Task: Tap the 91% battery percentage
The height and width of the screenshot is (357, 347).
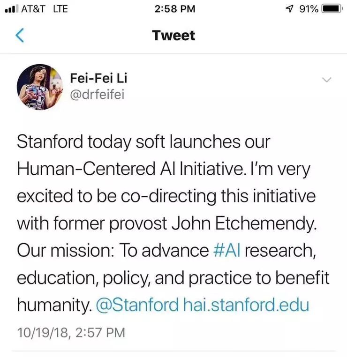Action: coord(309,9)
